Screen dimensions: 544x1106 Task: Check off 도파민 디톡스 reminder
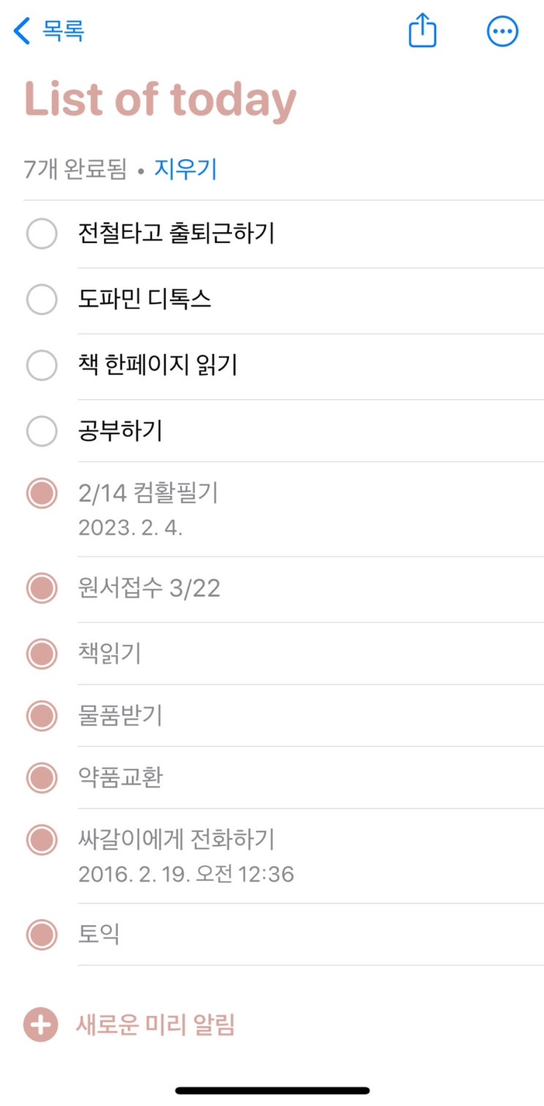[42, 300]
